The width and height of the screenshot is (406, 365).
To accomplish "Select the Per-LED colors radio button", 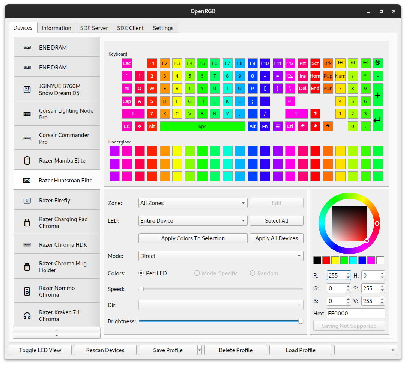I will [141, 273].
